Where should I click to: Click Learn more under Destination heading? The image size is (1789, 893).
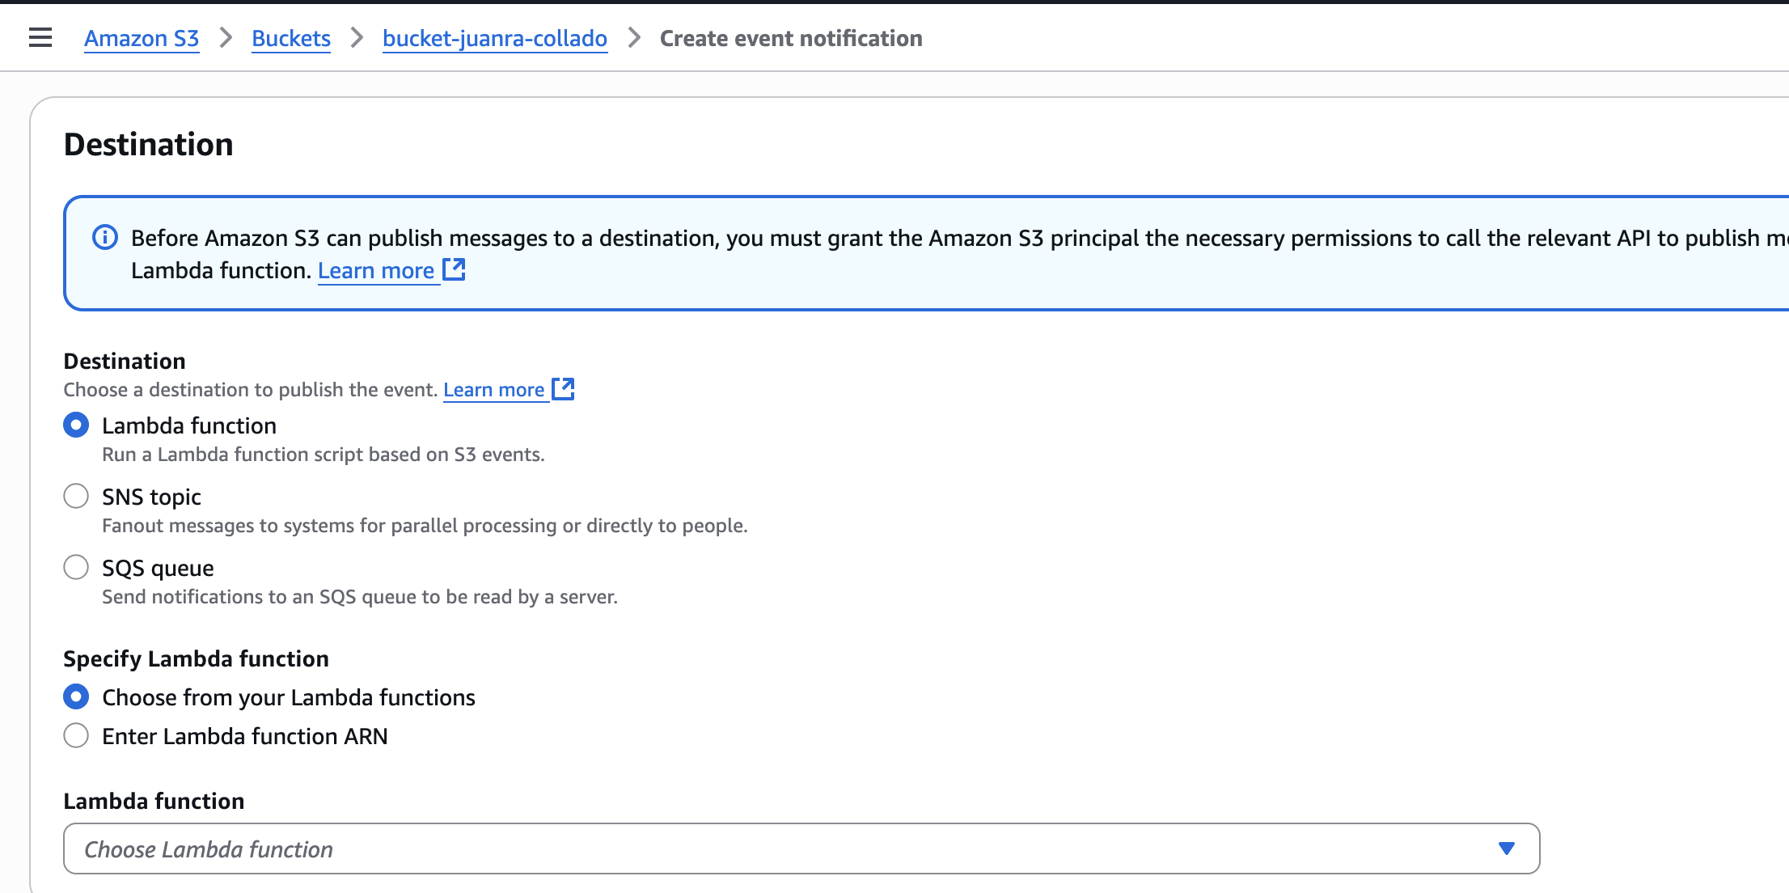click(493, 390)
